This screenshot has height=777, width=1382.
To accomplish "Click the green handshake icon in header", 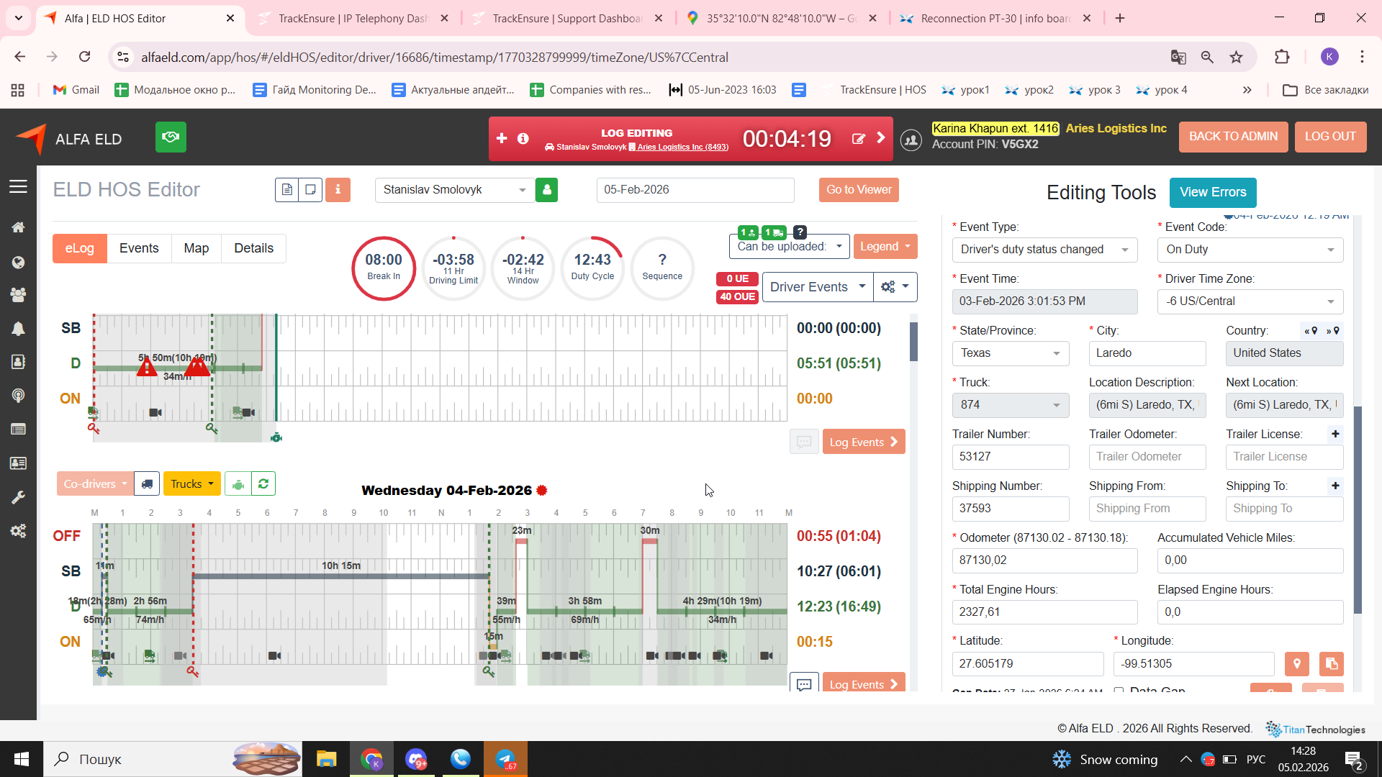I will [171, 137].
